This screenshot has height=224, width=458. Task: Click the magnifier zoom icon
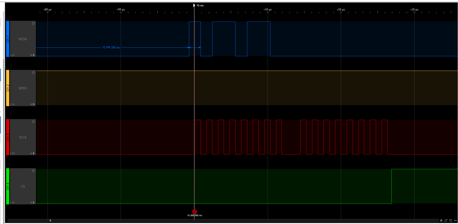[450, 220]
